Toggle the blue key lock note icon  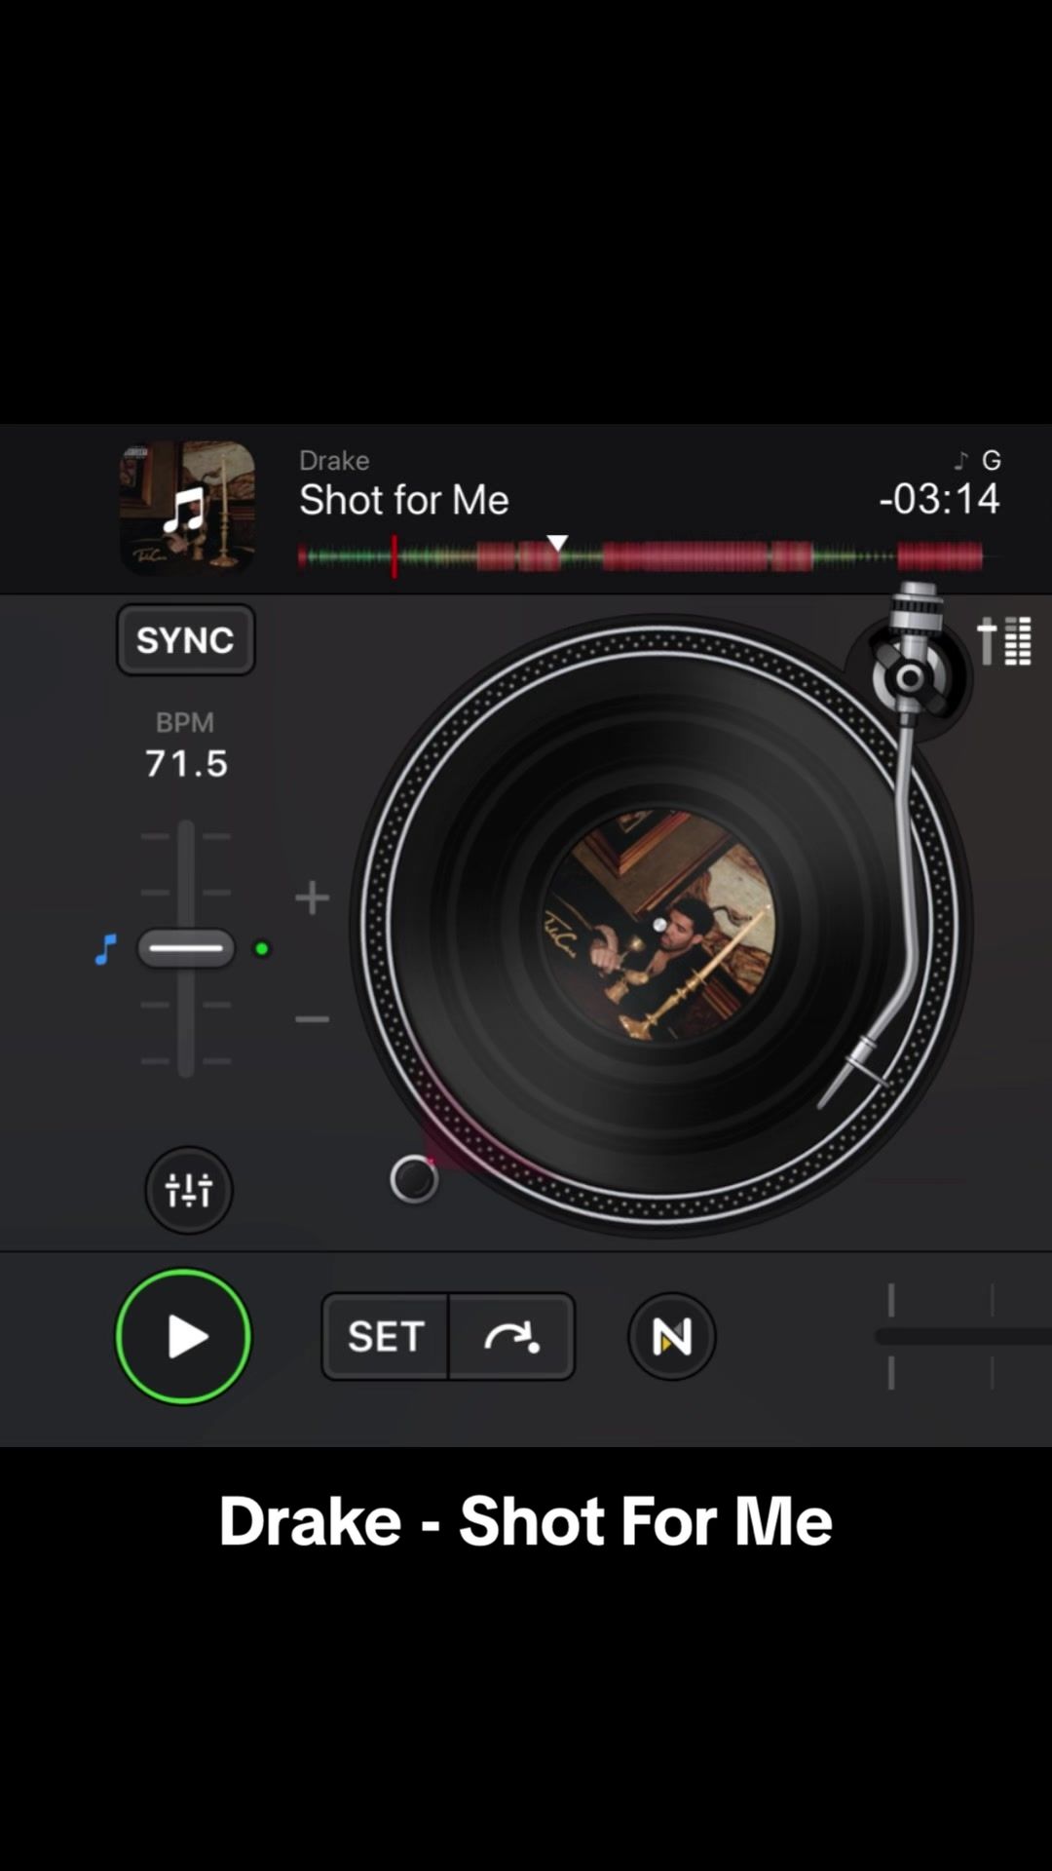105,948
